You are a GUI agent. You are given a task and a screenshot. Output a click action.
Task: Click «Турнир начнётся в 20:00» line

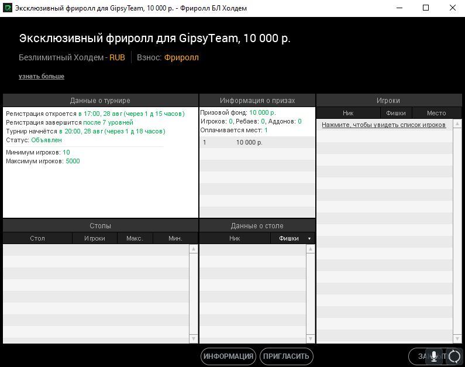pos(85,132)
